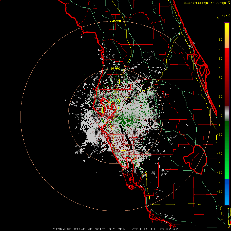The image size is (231, 231).
Task: Click the "-20" scale label
Action: (x=219, y=134)
